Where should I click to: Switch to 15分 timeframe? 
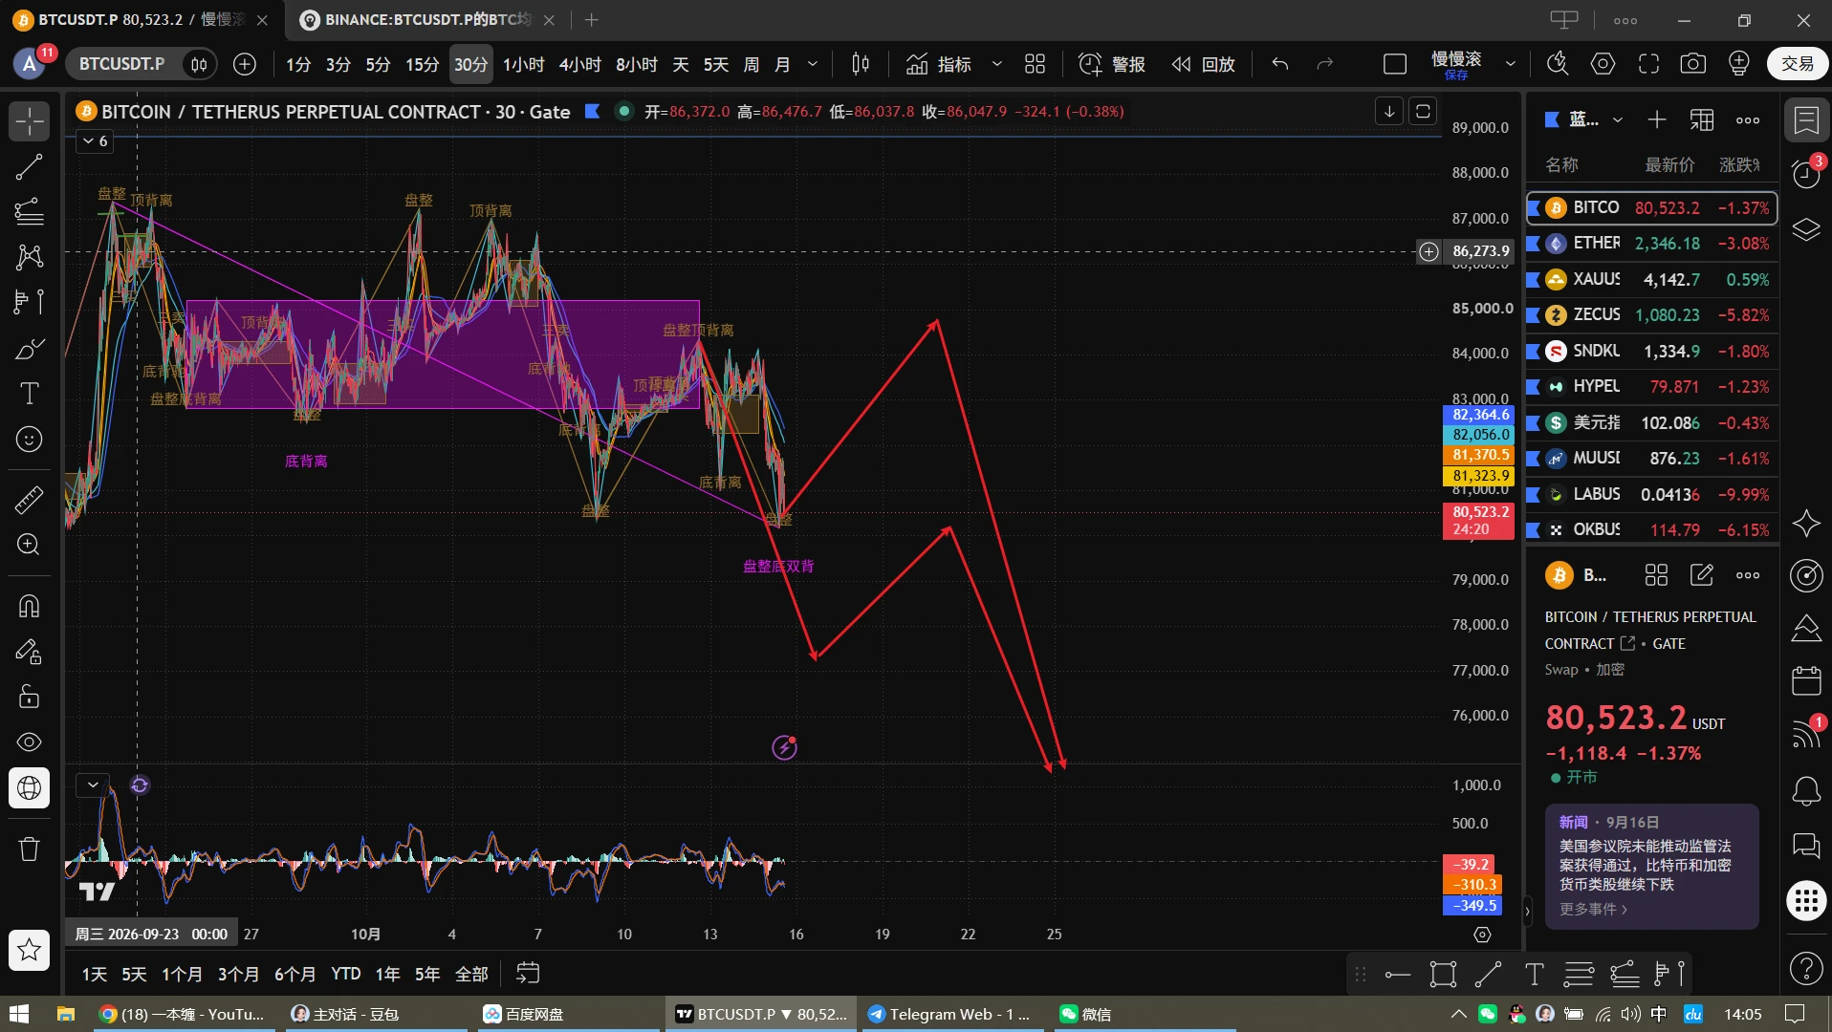(422, 64)
